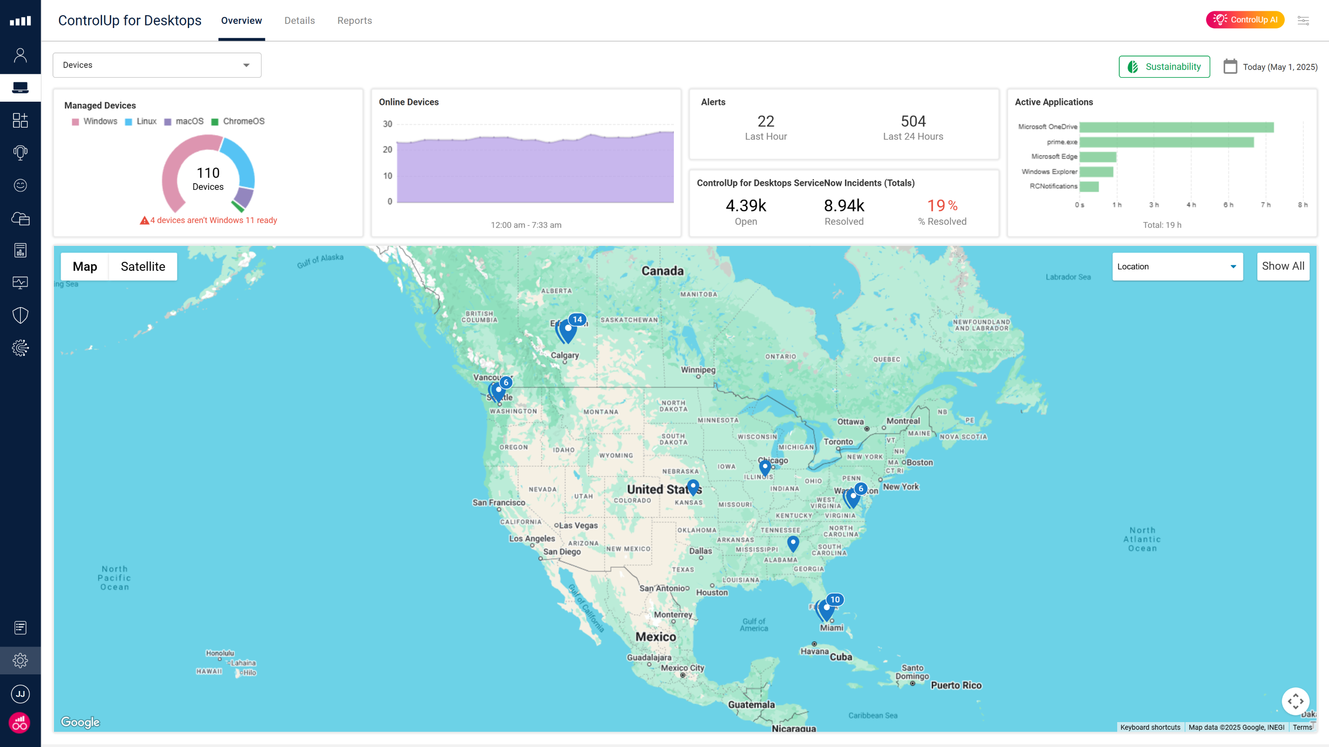1329x747 pixels.
Task: Click the map fullscreen pan control
Action: point(1296,701)
